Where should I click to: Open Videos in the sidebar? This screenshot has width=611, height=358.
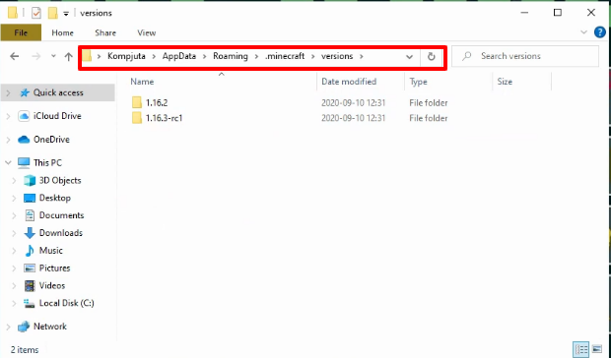coord(52,285)
